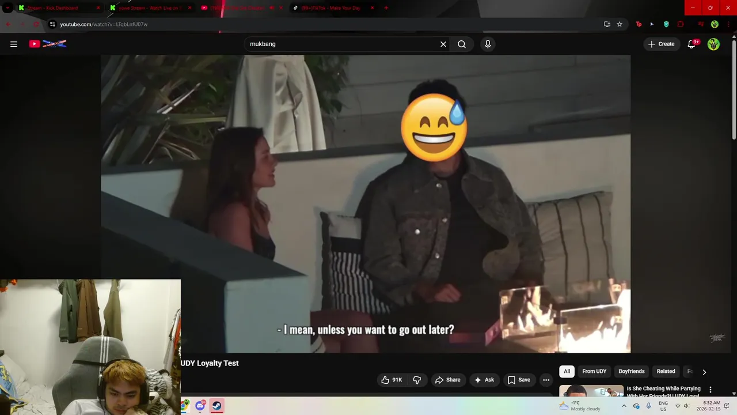737x415 pixels.
Task: Open the notification center icon
Action: coord(727,406)
